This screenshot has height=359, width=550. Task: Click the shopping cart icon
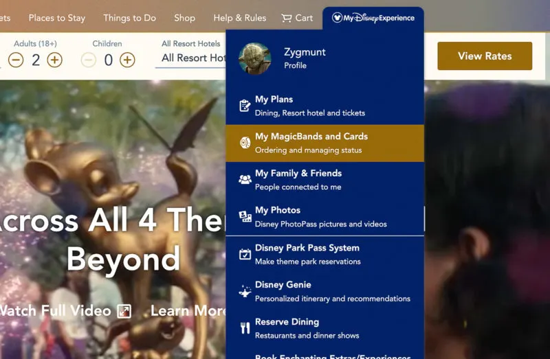click(287, 18)
